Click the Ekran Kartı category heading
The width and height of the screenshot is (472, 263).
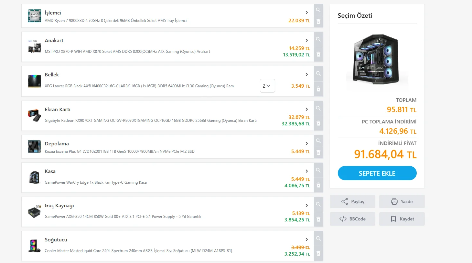click(58, 109)
